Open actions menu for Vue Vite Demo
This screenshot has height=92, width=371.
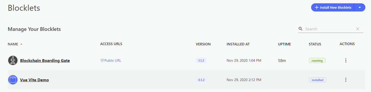coord(346,80)
